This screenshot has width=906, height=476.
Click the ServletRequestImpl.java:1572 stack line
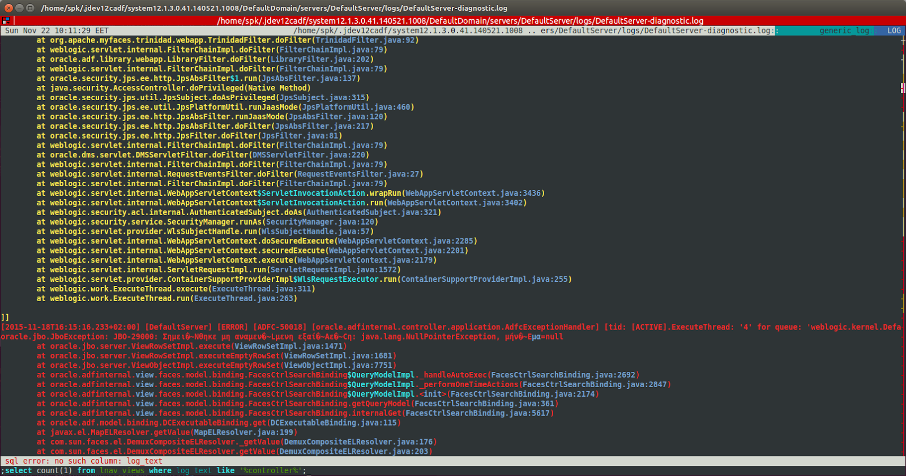coord(219,270)
